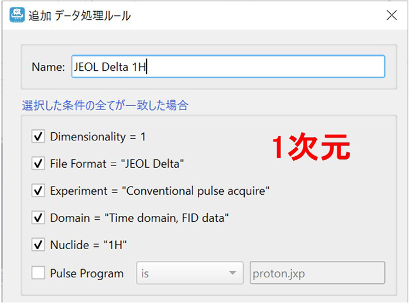The width and height of the screenshot is (410, 303).
Task: Click the Name text field
Action: 227,67
